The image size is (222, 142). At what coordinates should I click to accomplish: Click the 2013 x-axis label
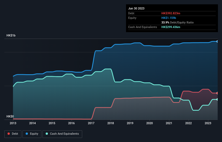[13, 123]
